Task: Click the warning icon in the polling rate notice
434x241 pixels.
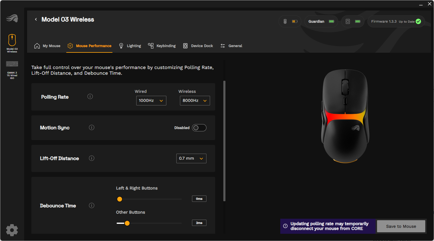Action: point(285,226)
